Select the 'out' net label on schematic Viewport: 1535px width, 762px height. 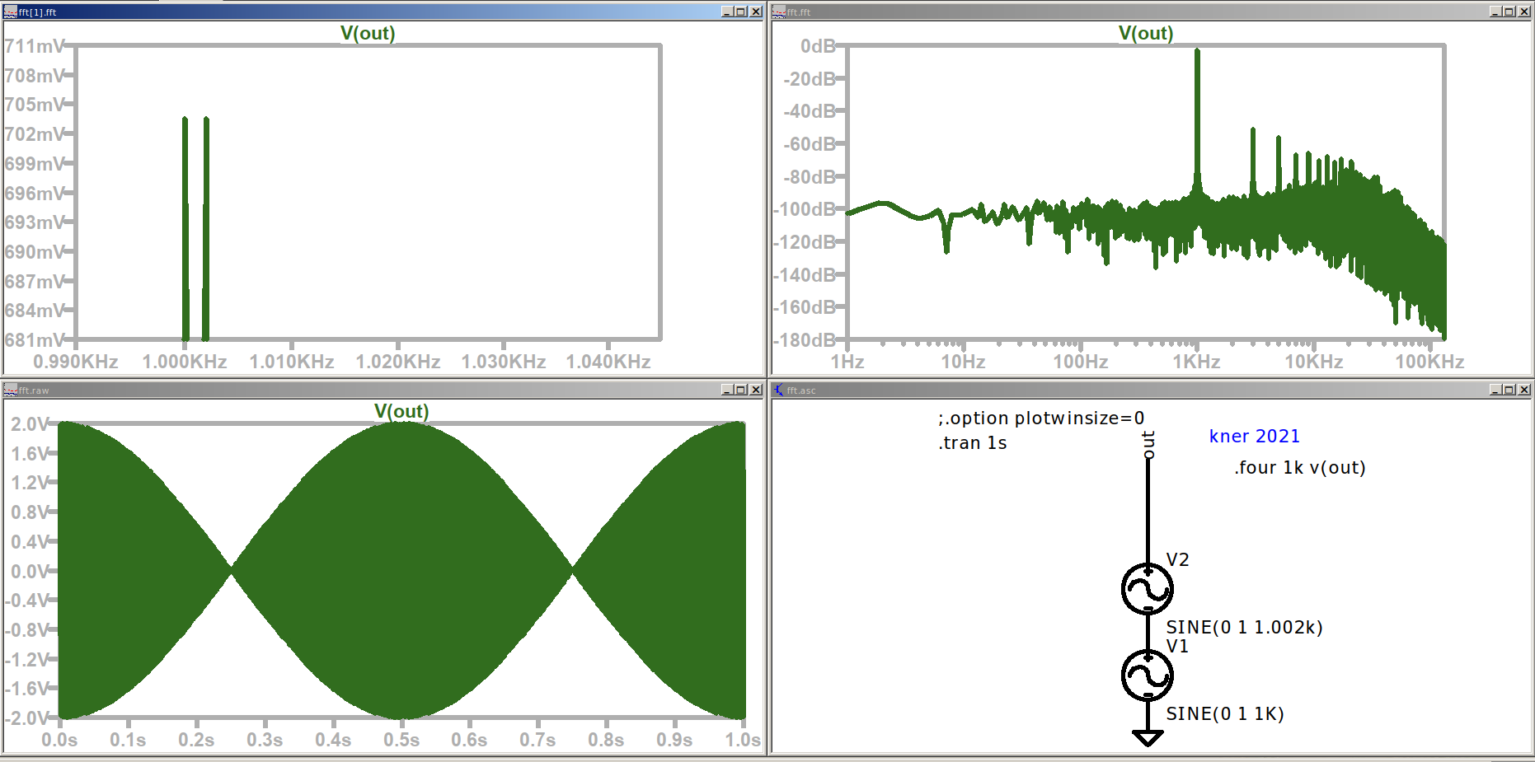pos(1148,444)
